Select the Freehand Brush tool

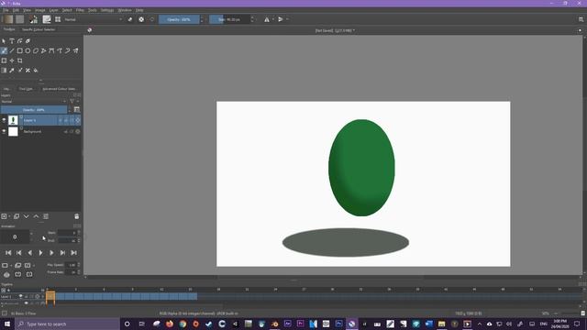point(4,50)
